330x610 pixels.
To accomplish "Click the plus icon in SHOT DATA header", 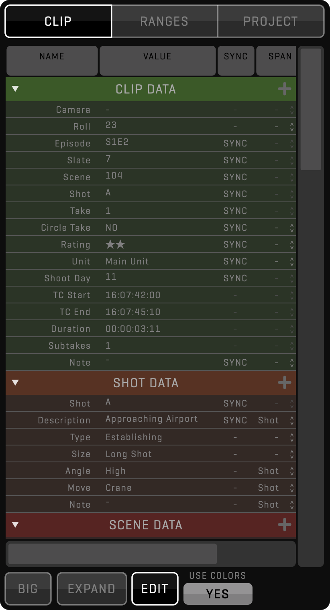I will (x=284, y=383).
